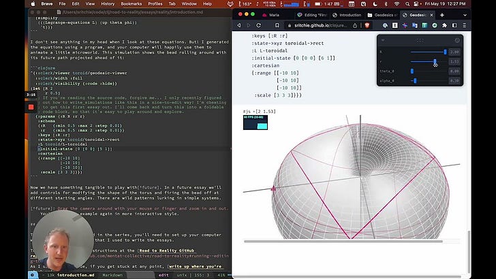
Task: Adjust the theta_0 slider handle
Action: click(412, 71)
